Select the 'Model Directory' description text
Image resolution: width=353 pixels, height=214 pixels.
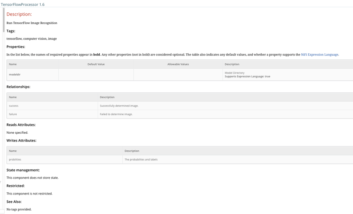coord(235,73)
